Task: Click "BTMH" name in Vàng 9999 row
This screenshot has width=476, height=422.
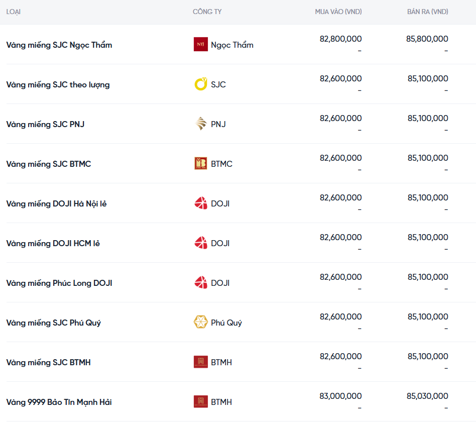Action: coord(221,402)
